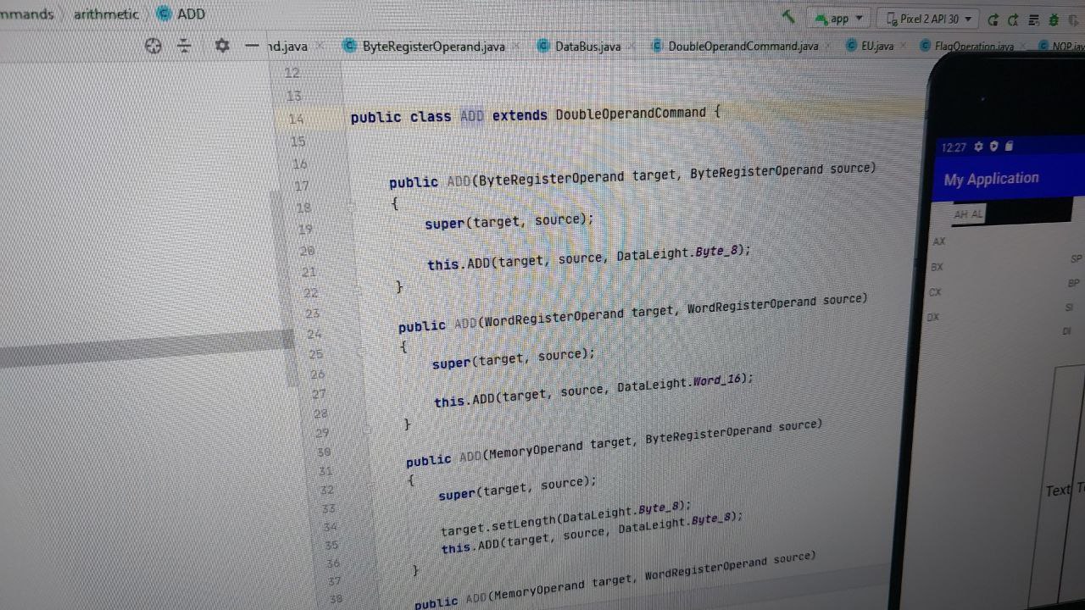
Task: Click line number 24 in the gutter
Action: [314, 335]
